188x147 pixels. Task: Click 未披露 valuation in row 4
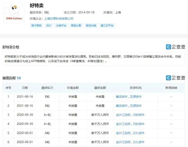[x=73, y=124]
